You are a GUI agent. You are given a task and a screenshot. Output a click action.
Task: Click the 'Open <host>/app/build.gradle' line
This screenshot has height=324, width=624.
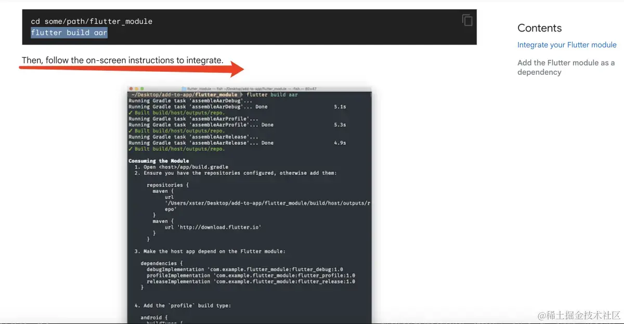[x=182, y=167]
